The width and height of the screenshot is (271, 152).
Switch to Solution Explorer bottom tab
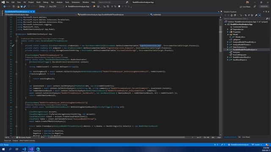tap(230, 137)
